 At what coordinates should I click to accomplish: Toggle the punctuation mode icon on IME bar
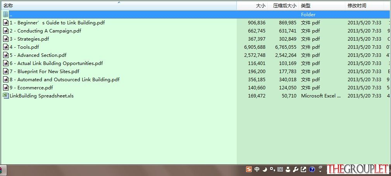pyautogui.click(x=272, y=169)
